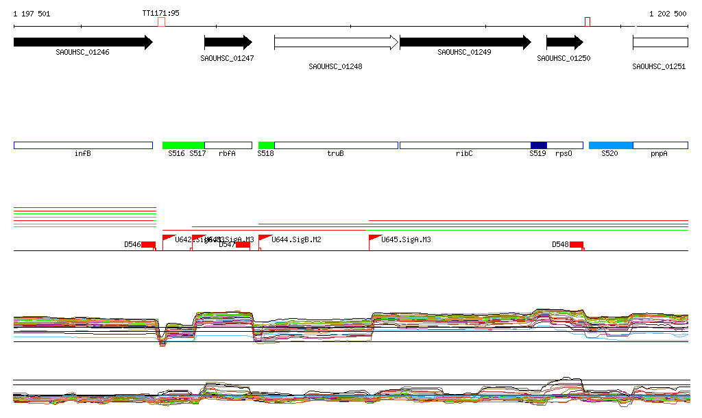Click the truB segment box
702x418 pixels.
335,145
